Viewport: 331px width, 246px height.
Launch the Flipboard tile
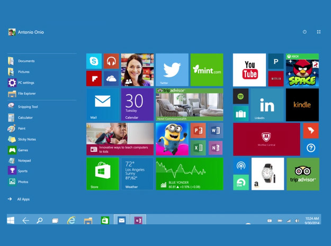tap(94, 78)
